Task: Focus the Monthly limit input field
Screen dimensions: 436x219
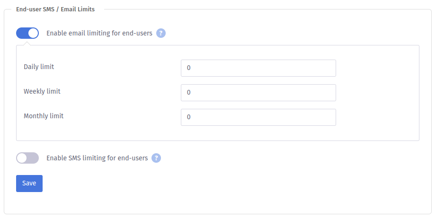Action: [x=258, y=117]
